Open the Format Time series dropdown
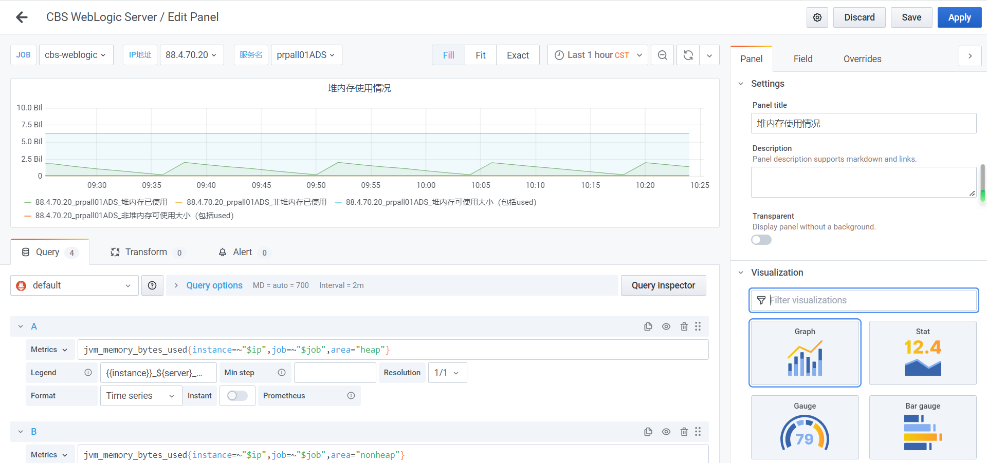The image size is (987, 463). click(x=141, y=396)
